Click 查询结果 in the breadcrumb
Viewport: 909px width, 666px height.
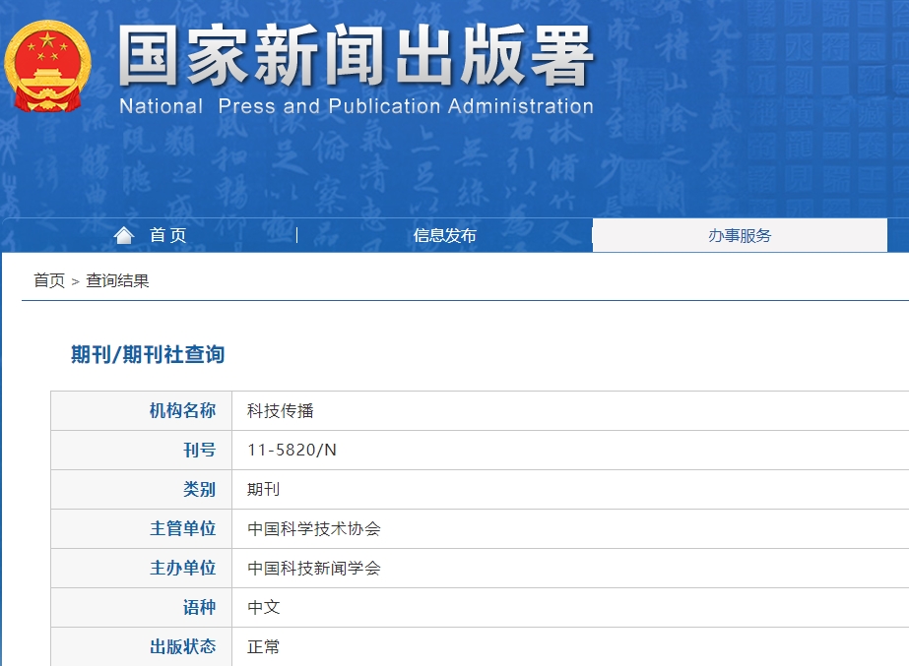[117, 280]
